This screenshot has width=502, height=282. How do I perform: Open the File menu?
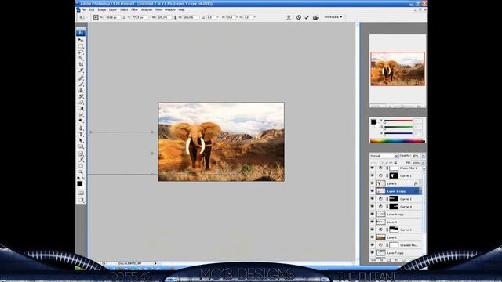[84, 10]
